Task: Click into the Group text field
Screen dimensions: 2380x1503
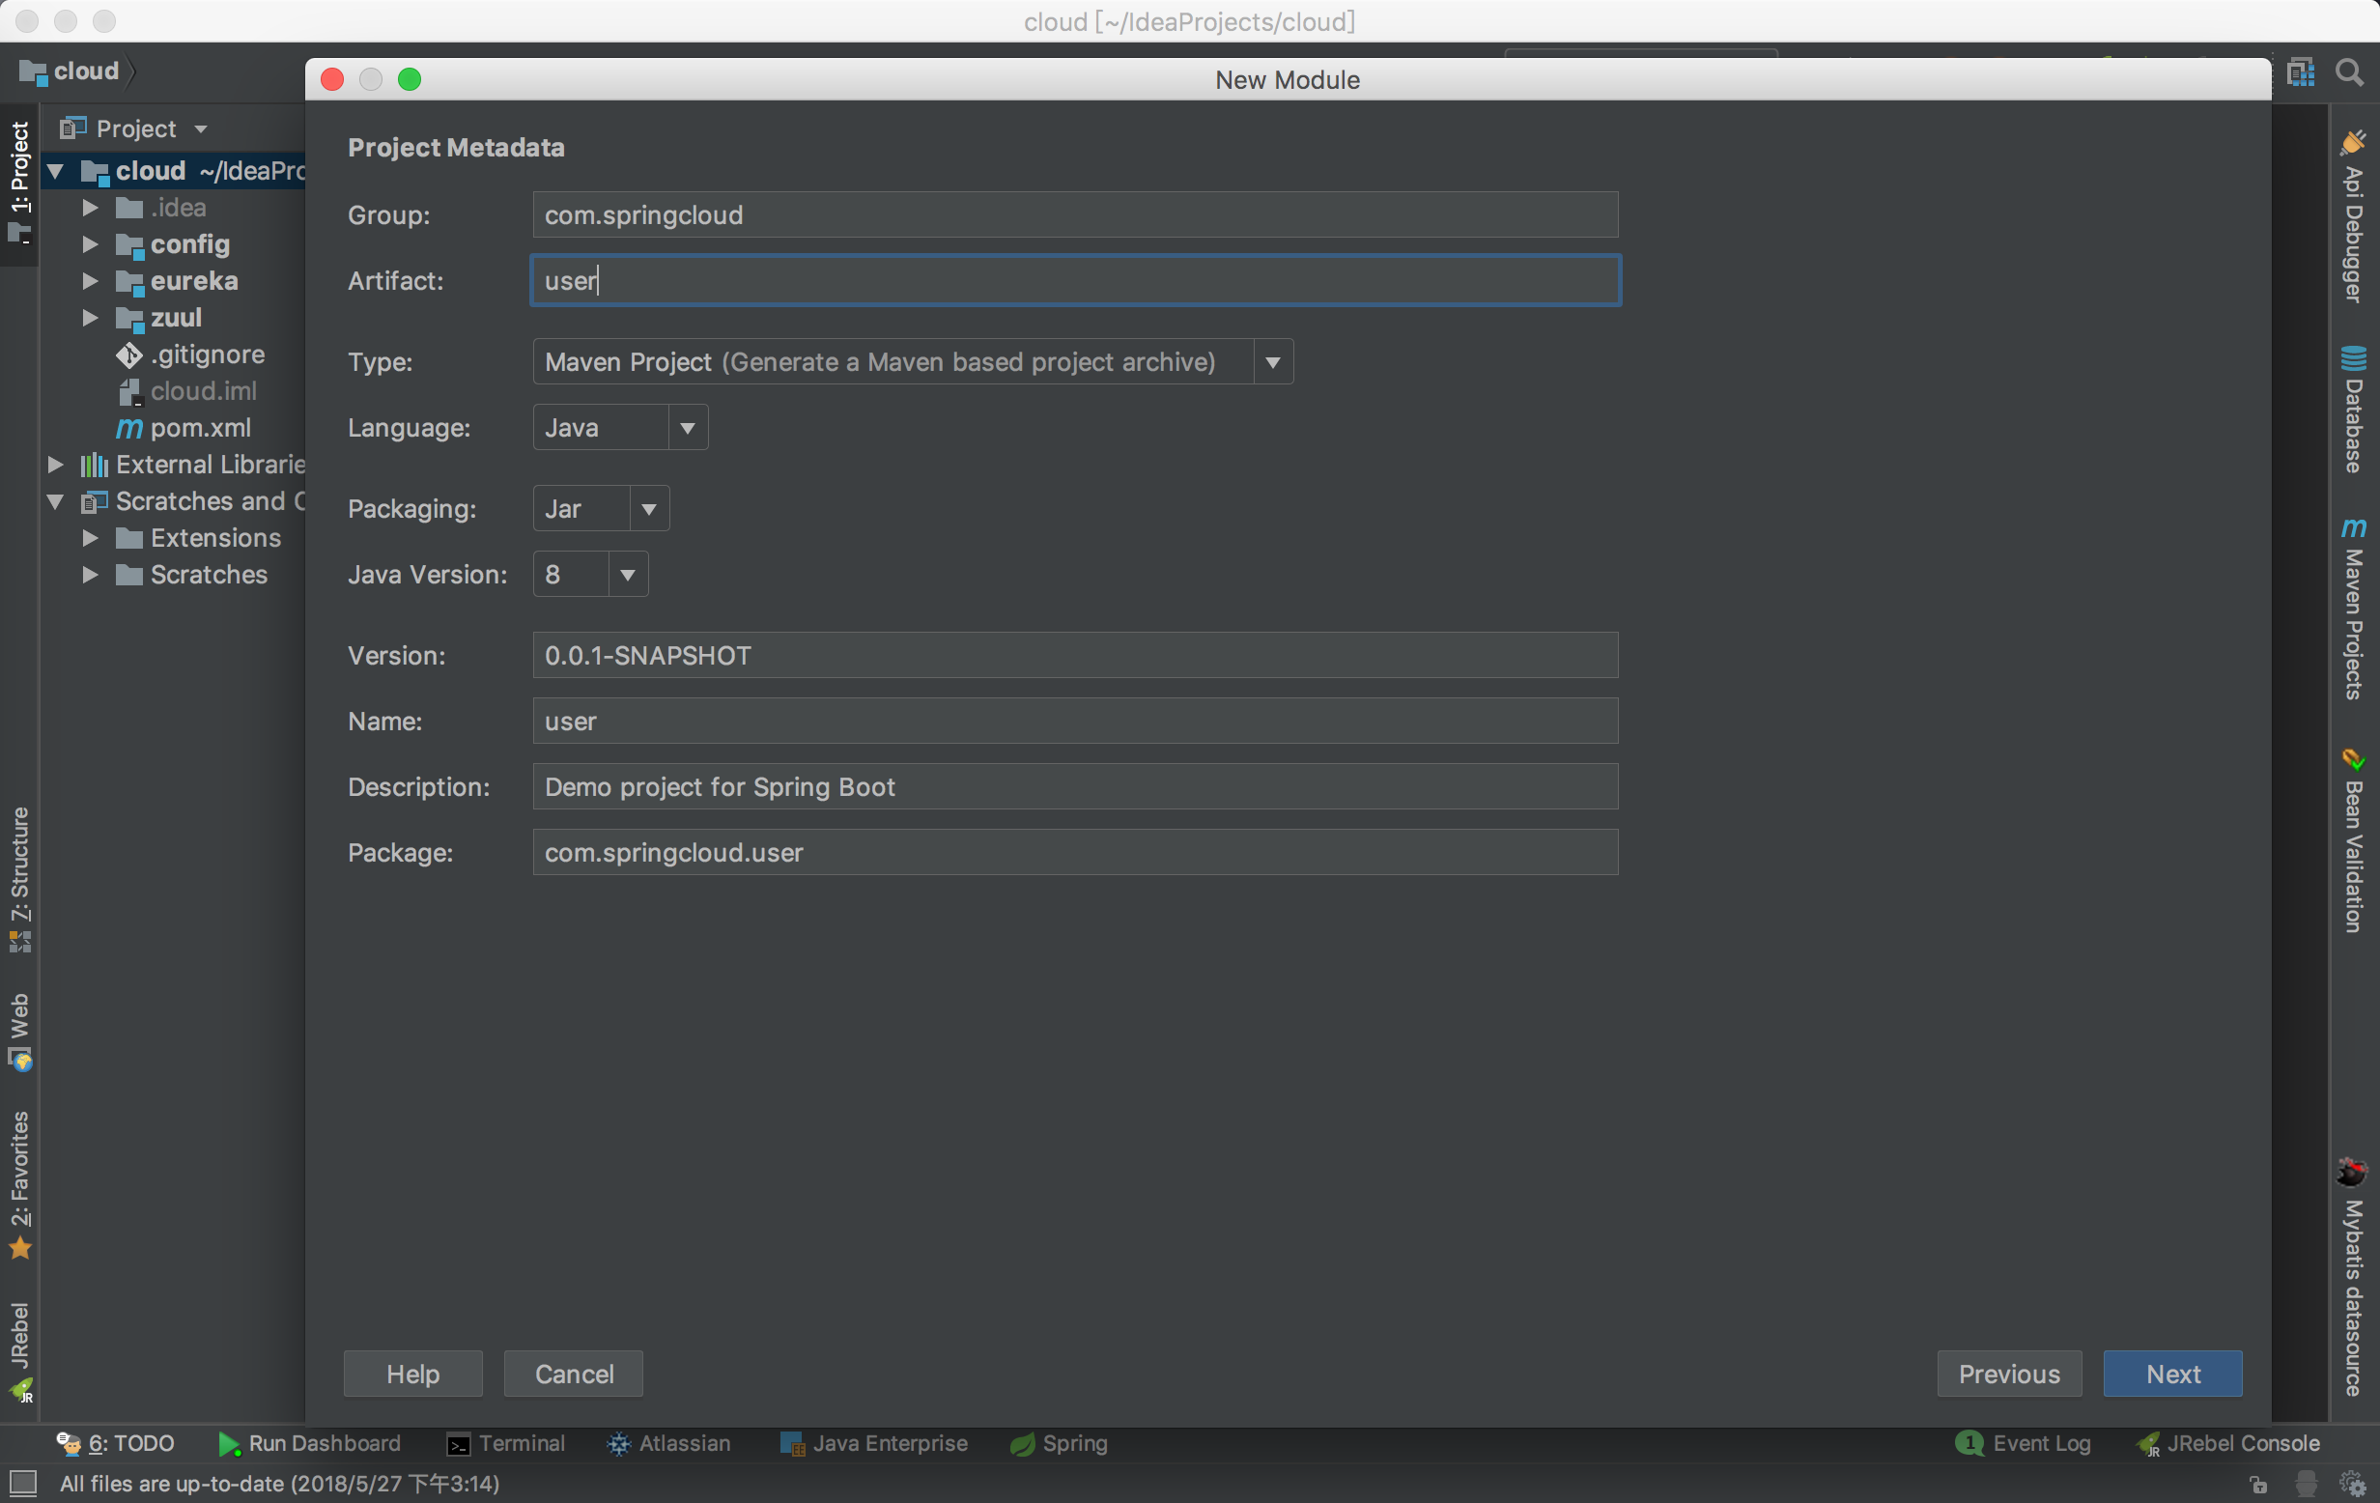Action: click(1074, 215)
